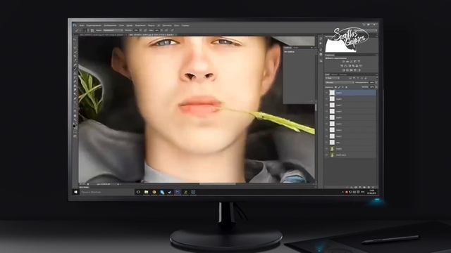Toggle visibility of second layer from top
This screenshot has width=451, height=253.
click(x=327, y=99)
